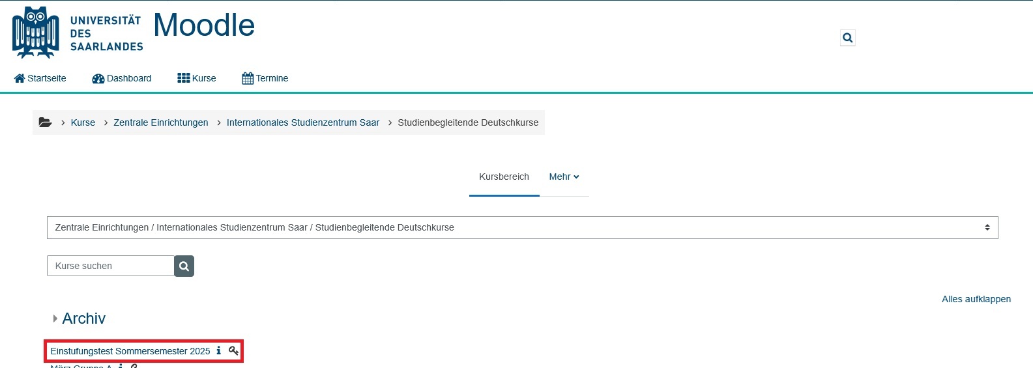This screenshot has width=1033, height=368.
Task: Show info for Einstufungstest Sommersemester 2025
Action: pyautogui.click(x=218, y=350)
